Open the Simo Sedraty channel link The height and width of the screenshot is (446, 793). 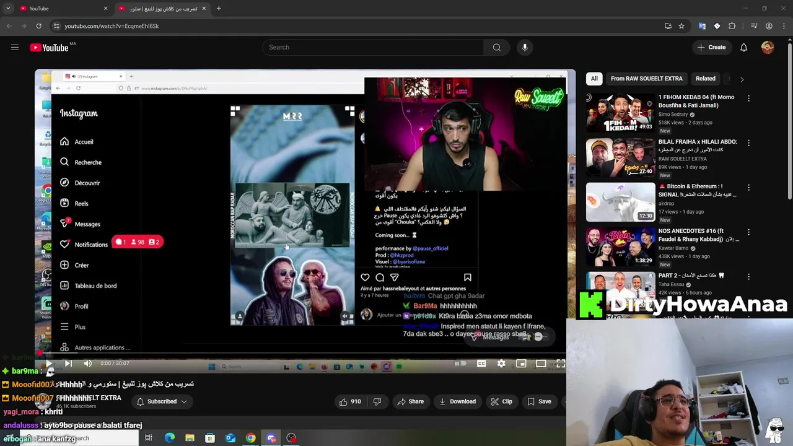[x=673, y=115]
